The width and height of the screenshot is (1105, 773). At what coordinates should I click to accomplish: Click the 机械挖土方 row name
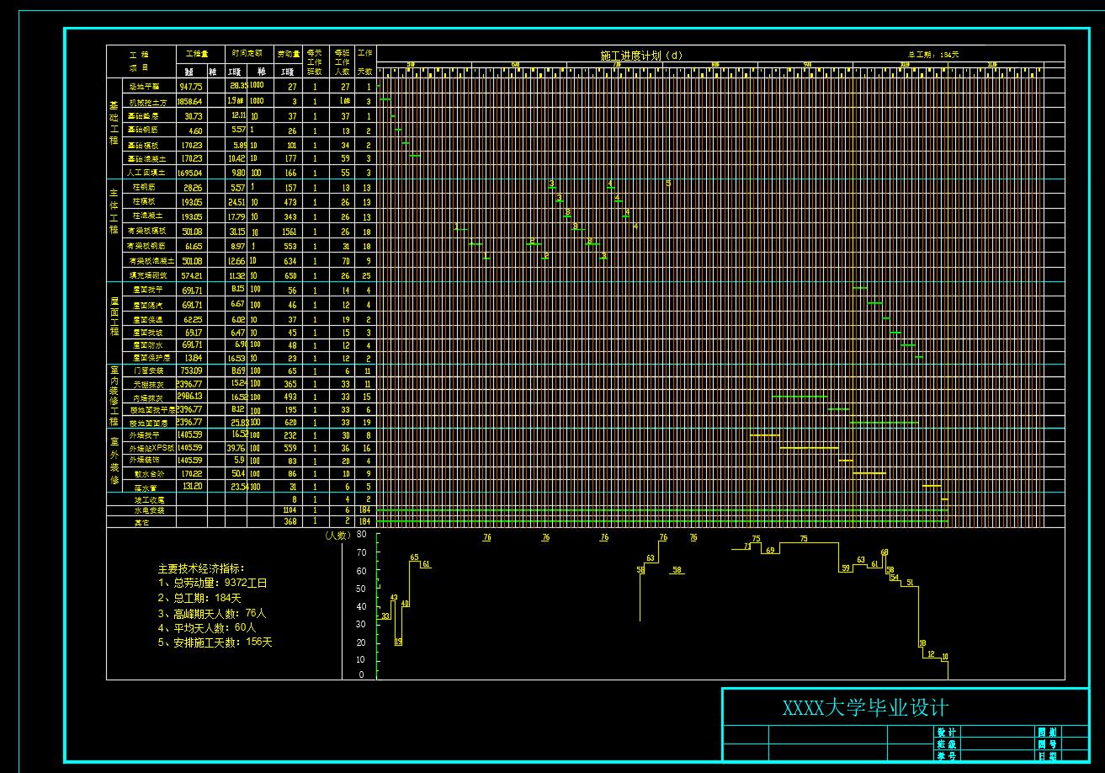pos(146,101)
